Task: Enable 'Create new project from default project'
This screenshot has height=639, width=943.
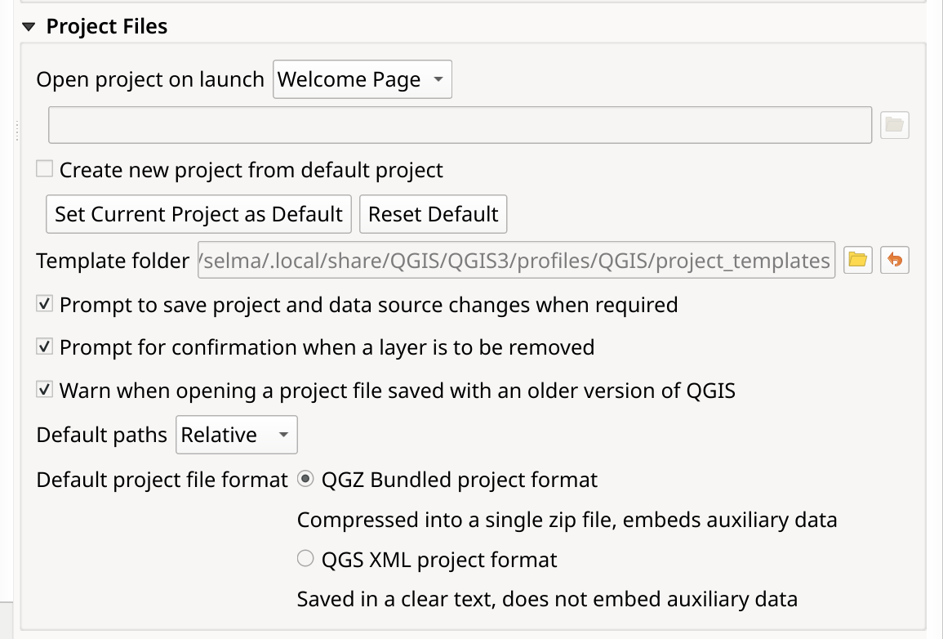Action: (x=43, y=169)
